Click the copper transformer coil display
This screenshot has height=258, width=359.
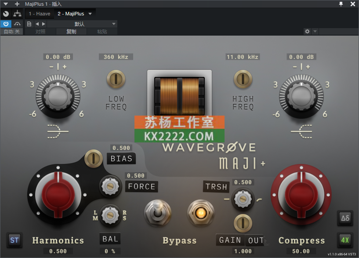179,96
